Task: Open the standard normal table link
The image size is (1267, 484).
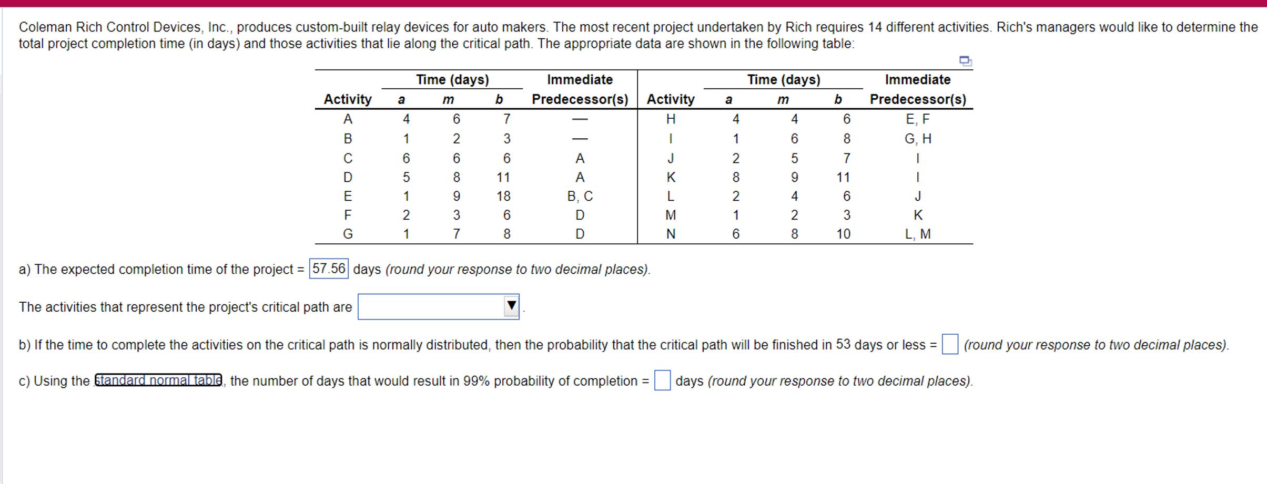Action: click(158, 380)
